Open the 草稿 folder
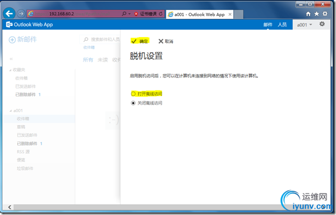This screenshot has width=336, height=215. (21, 127)
